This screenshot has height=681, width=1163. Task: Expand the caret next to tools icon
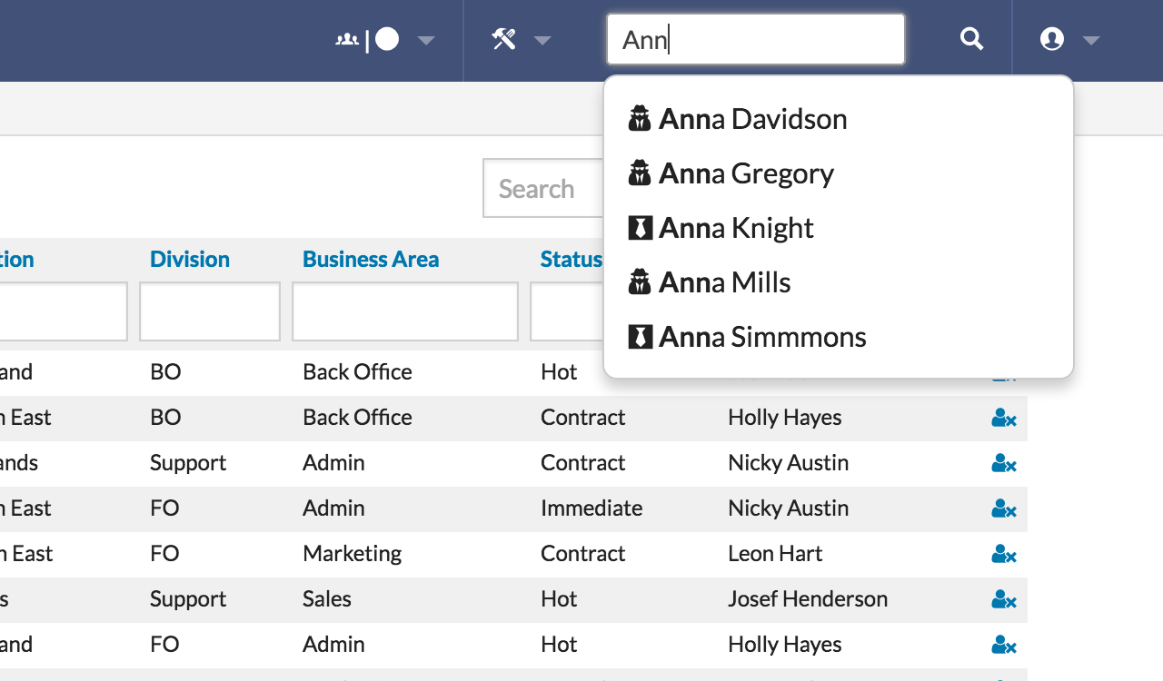coord(542,40)
